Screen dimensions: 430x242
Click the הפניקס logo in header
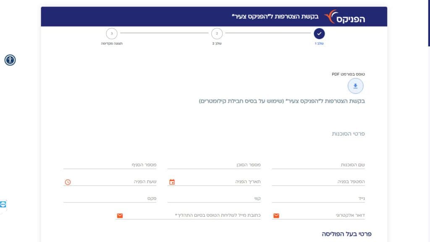[x=344, y=17]
